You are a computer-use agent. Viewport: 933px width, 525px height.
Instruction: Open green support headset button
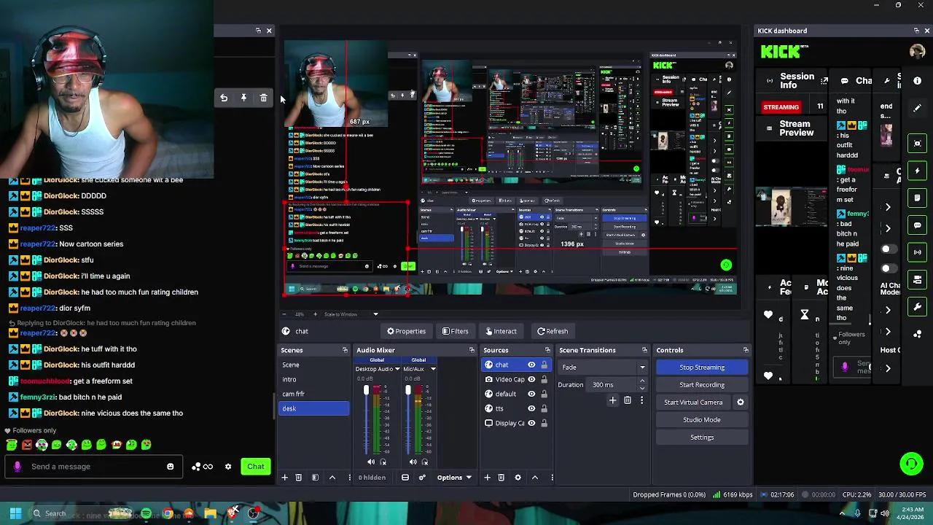tap(911, 464)
